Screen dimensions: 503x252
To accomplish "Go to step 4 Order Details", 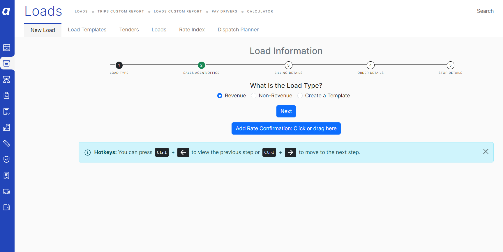I will coord(370,65).
